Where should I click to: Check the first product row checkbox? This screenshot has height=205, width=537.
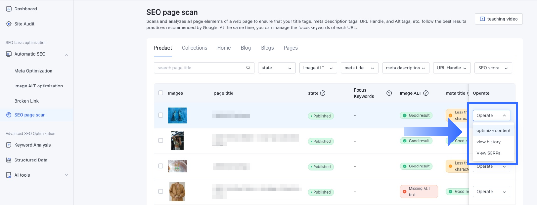click(160, 115)
